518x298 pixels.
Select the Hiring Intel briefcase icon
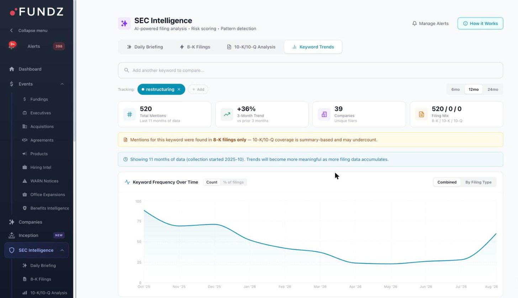pyautogui.click(x=25, y=167)
